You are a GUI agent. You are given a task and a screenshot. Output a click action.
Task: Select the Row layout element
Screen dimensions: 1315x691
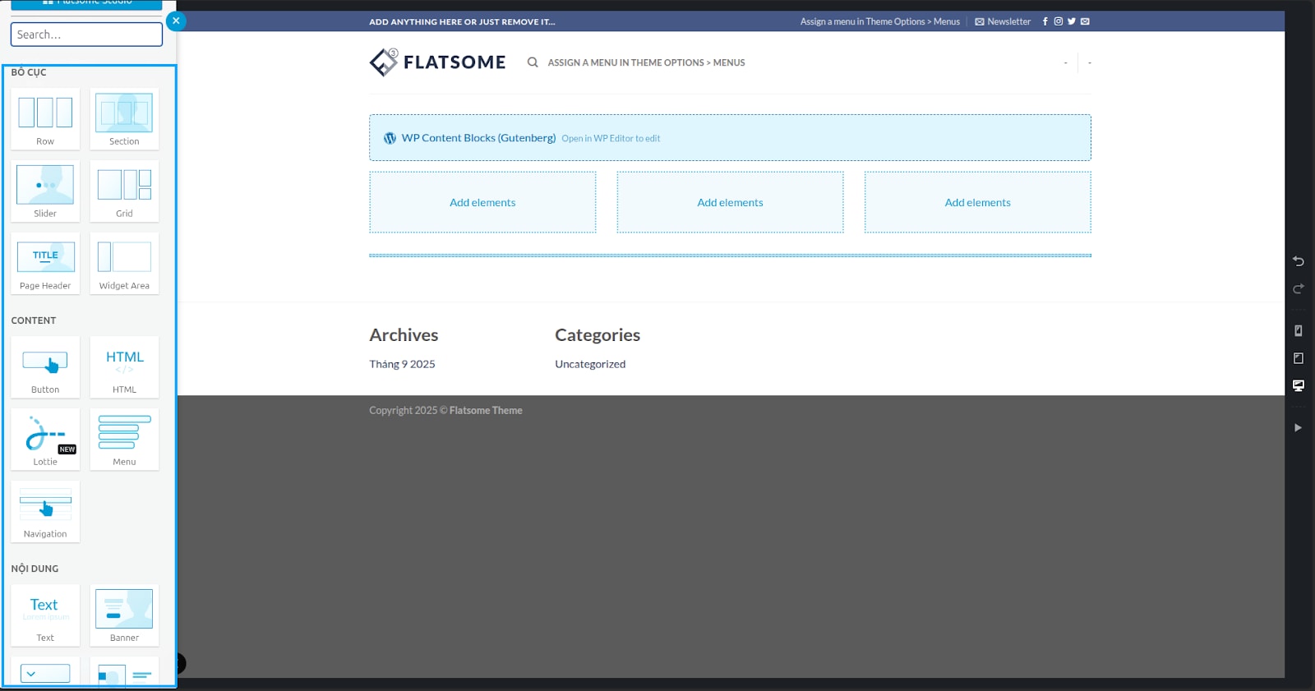(45, 119)
